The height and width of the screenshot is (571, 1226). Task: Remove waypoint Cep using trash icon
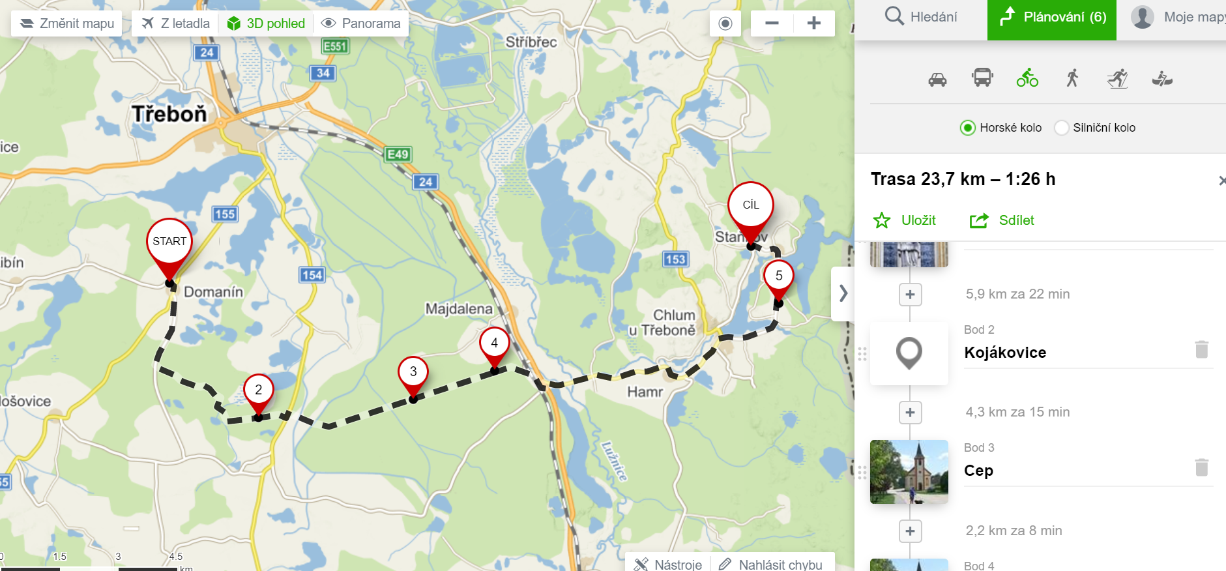pyautogui.click(x=1202, y=467)
